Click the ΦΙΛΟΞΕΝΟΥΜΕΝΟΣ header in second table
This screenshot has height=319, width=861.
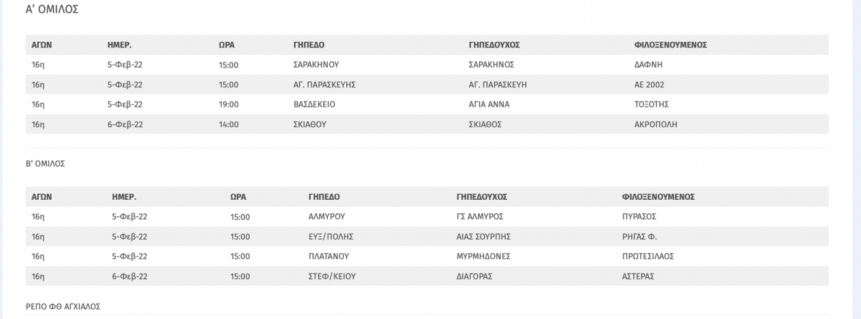[x=659, y=197]
